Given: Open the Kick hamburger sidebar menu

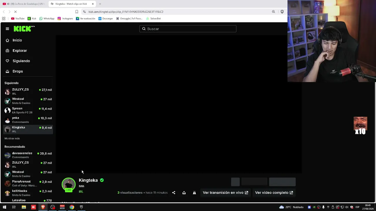Looking at the screenshot, I should pos(7,29).
